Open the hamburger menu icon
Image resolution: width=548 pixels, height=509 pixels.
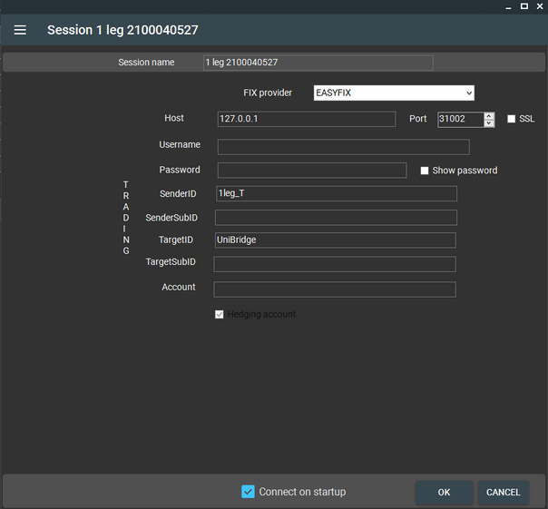(x=20, y=30)
